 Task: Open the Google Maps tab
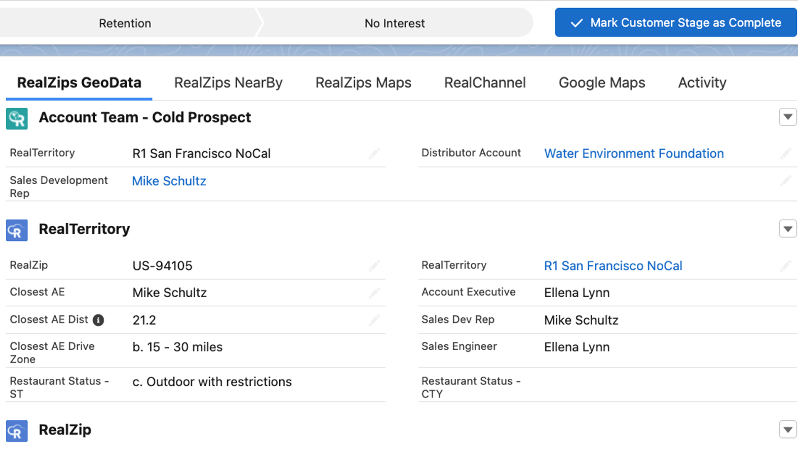602,82
